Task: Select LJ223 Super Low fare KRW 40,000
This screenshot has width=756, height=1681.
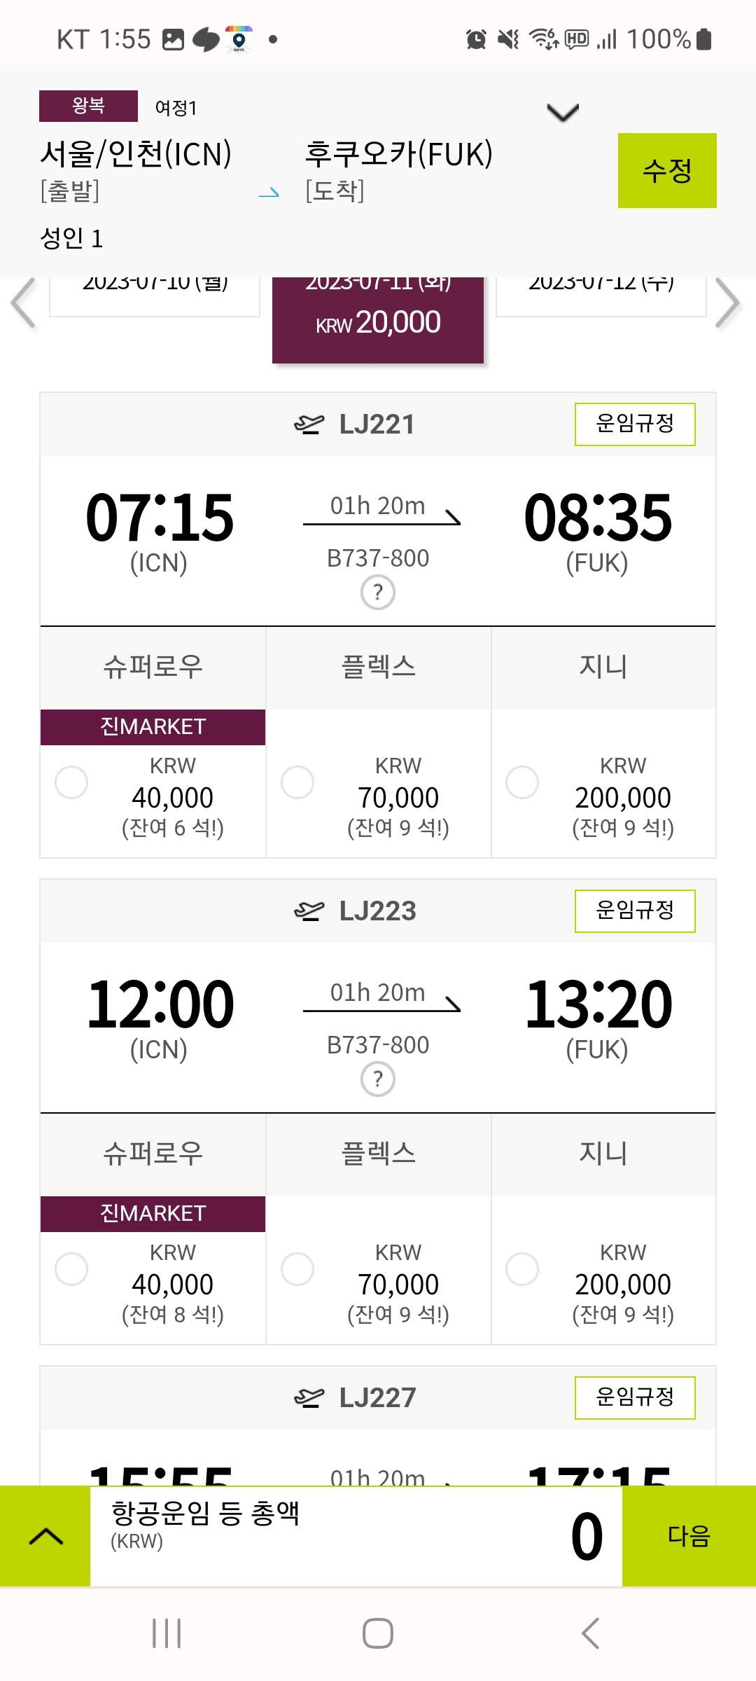Action: click(71, 1269)
